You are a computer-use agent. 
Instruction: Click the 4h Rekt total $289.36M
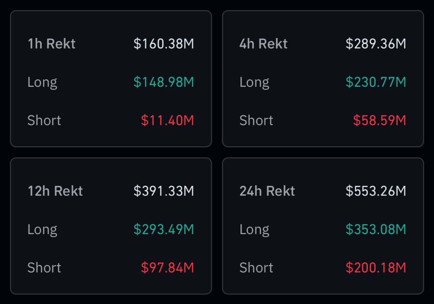tap(376, 44)
